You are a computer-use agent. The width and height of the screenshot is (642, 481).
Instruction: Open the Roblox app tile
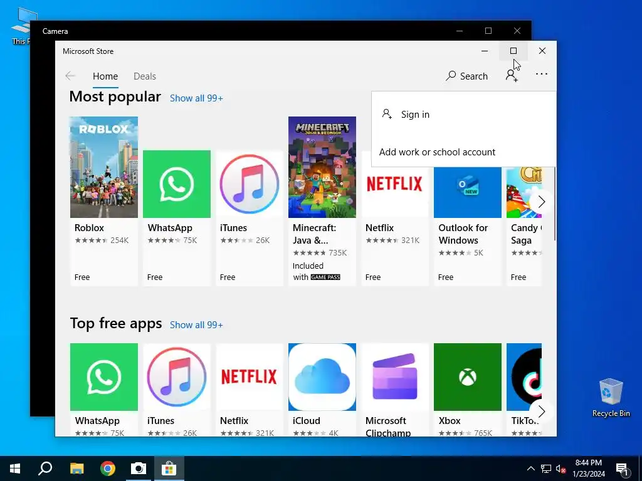point(104,200)
